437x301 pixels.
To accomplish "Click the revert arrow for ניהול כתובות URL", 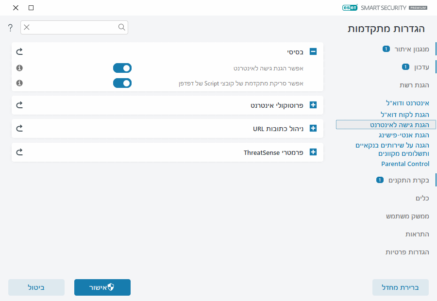I will (19, 128).
